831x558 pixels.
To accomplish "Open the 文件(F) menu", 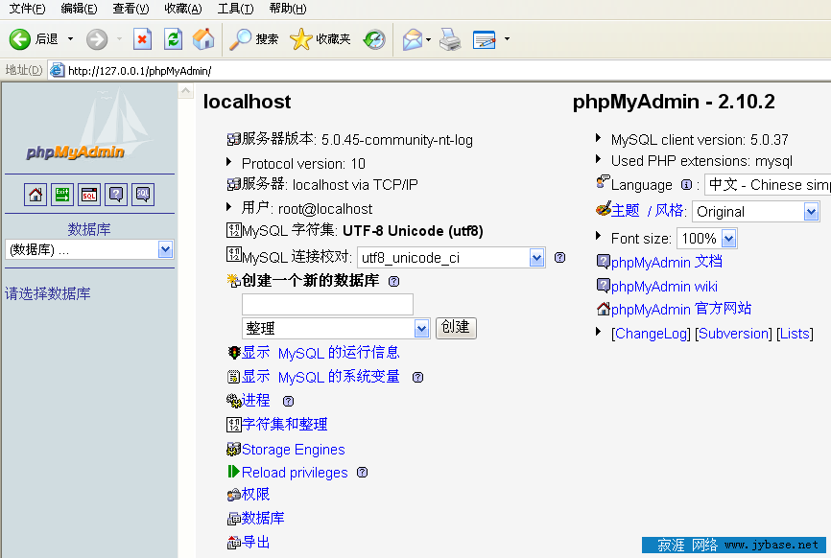I will coord(28,9).
